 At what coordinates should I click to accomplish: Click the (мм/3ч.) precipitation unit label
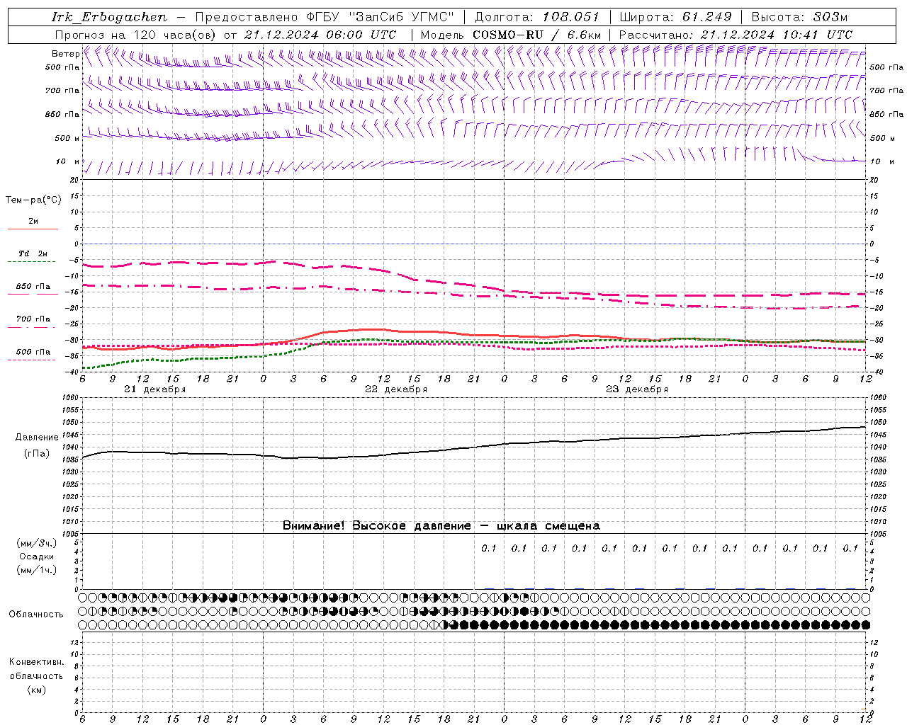(x=37, y=543)
